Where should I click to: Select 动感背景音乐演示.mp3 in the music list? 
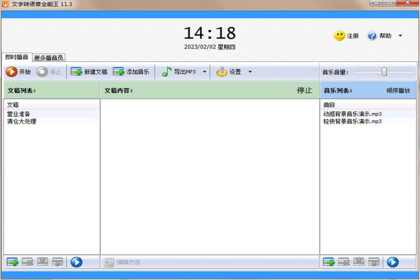352,114
